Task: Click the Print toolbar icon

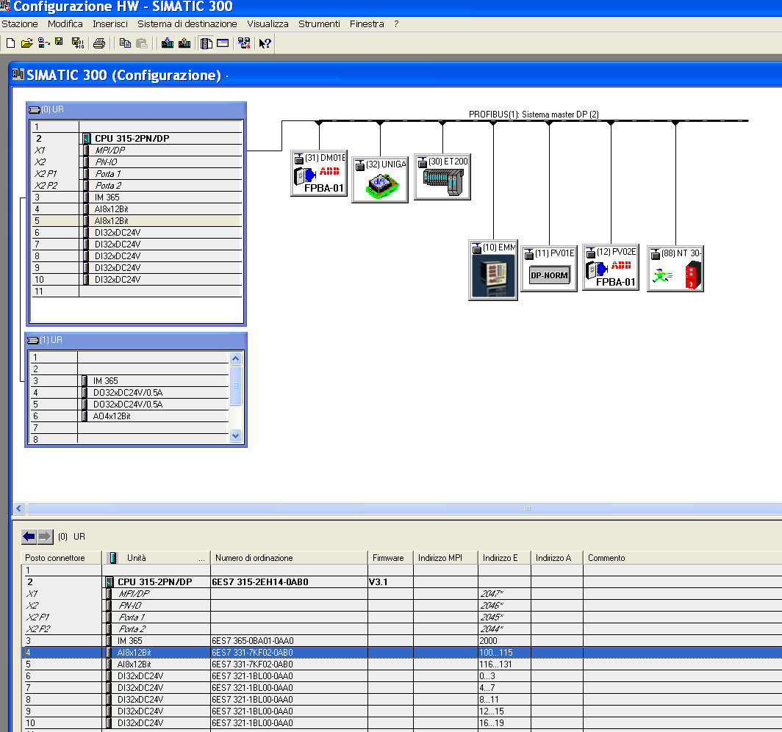Action: (99, 43)
